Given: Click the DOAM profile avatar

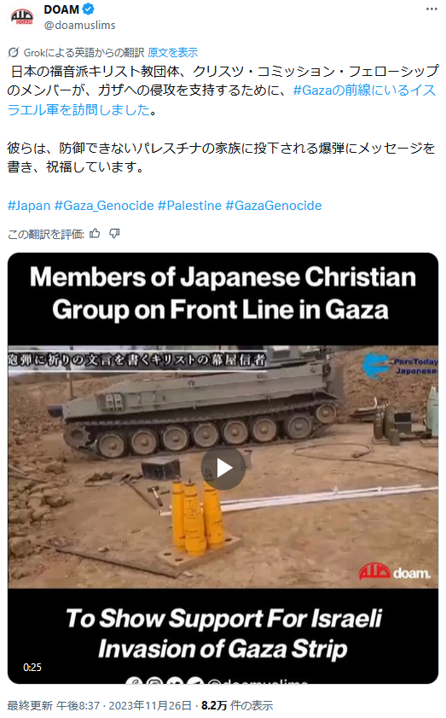Looking at the screenshot, I should pos(22,17).
